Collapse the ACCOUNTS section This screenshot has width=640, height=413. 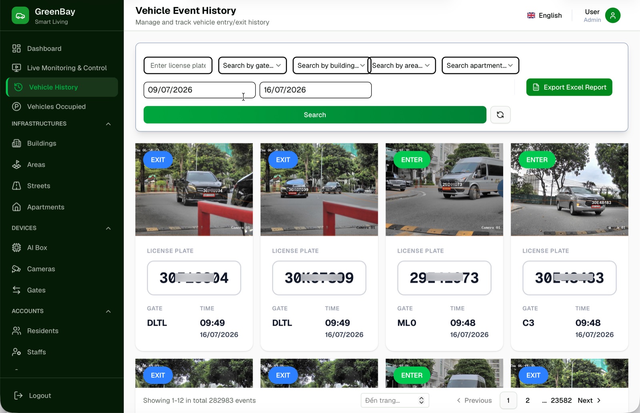pos(108,311)
